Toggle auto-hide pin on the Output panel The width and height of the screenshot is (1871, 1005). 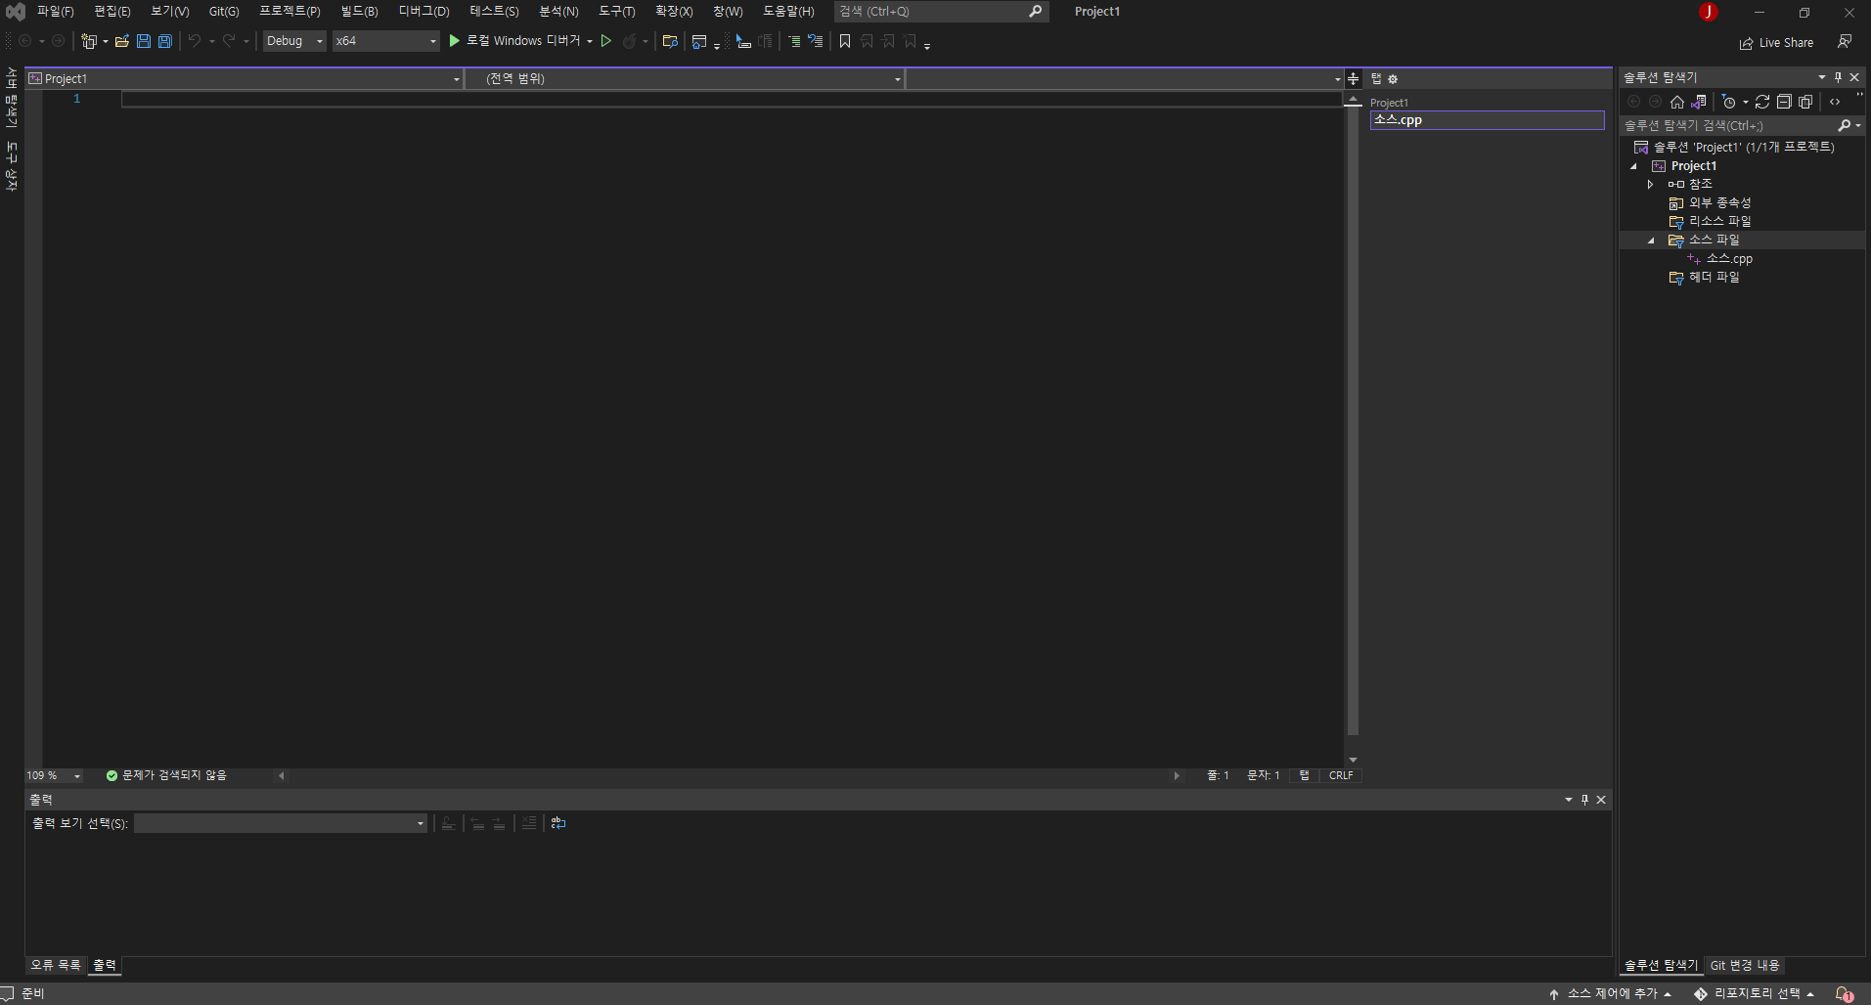[1584, 800]
